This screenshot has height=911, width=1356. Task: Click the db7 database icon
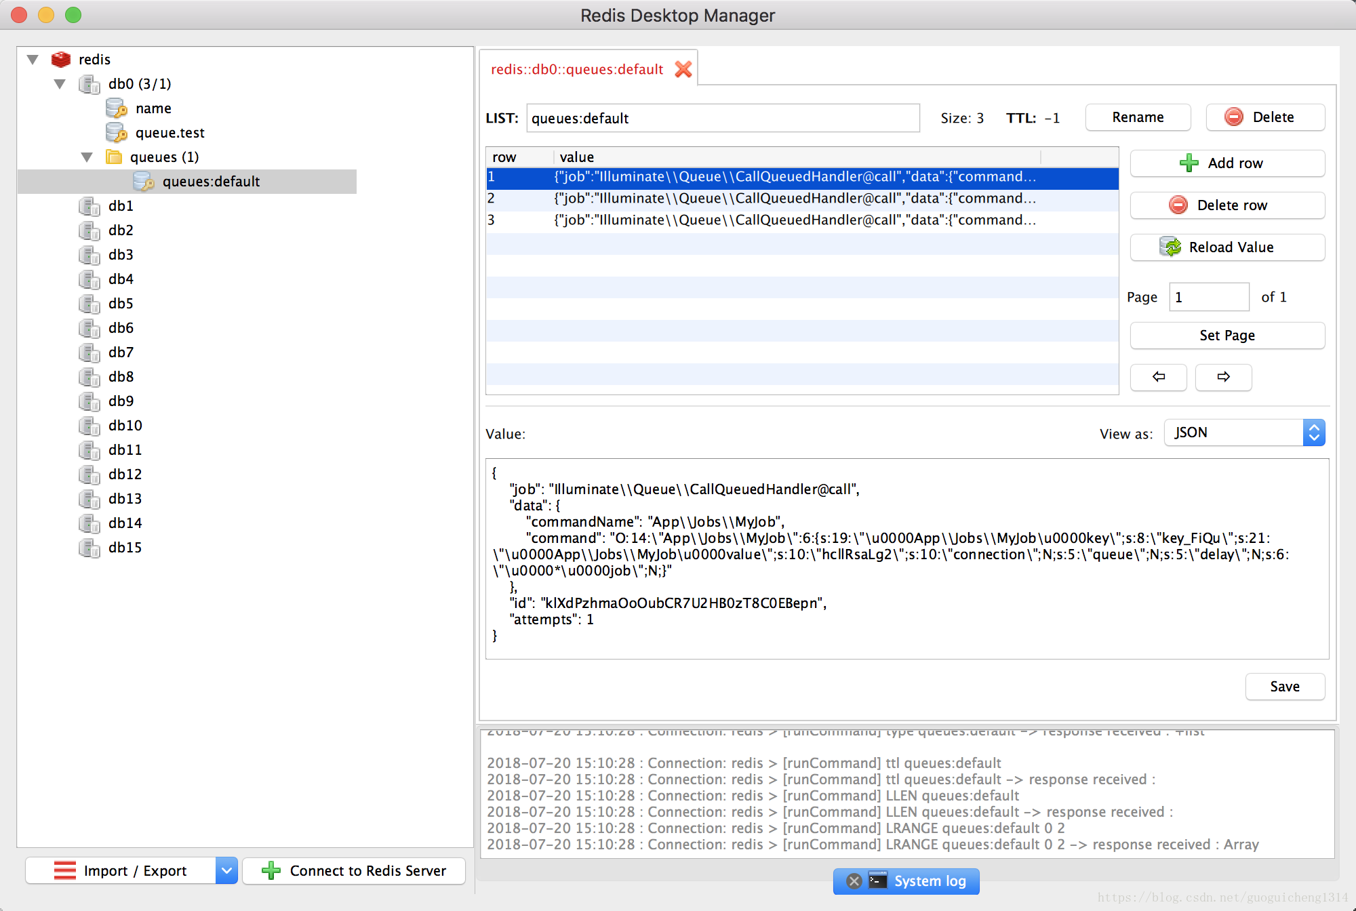[x=89, y=352]
